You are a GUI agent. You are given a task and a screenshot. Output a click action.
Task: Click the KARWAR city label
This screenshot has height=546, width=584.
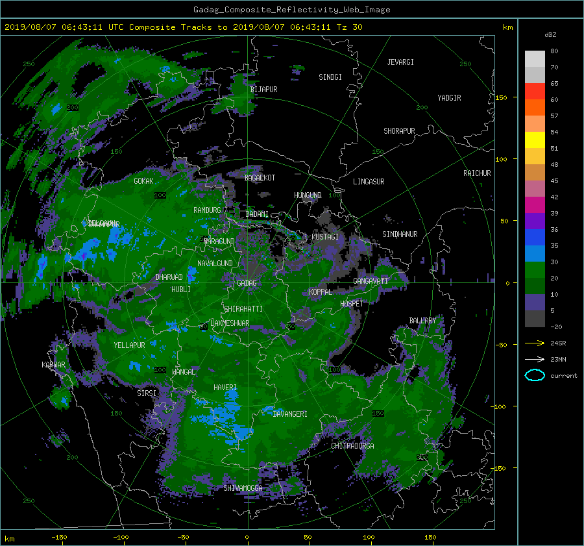point(53,365)
